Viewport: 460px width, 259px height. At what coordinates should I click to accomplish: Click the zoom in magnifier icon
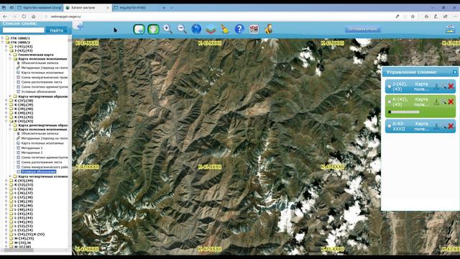point(167,29)
